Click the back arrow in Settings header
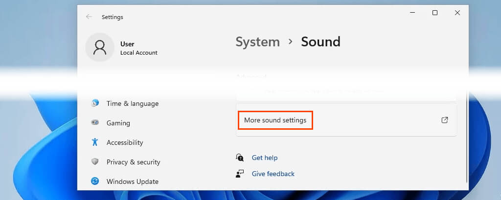 [89, 17]
